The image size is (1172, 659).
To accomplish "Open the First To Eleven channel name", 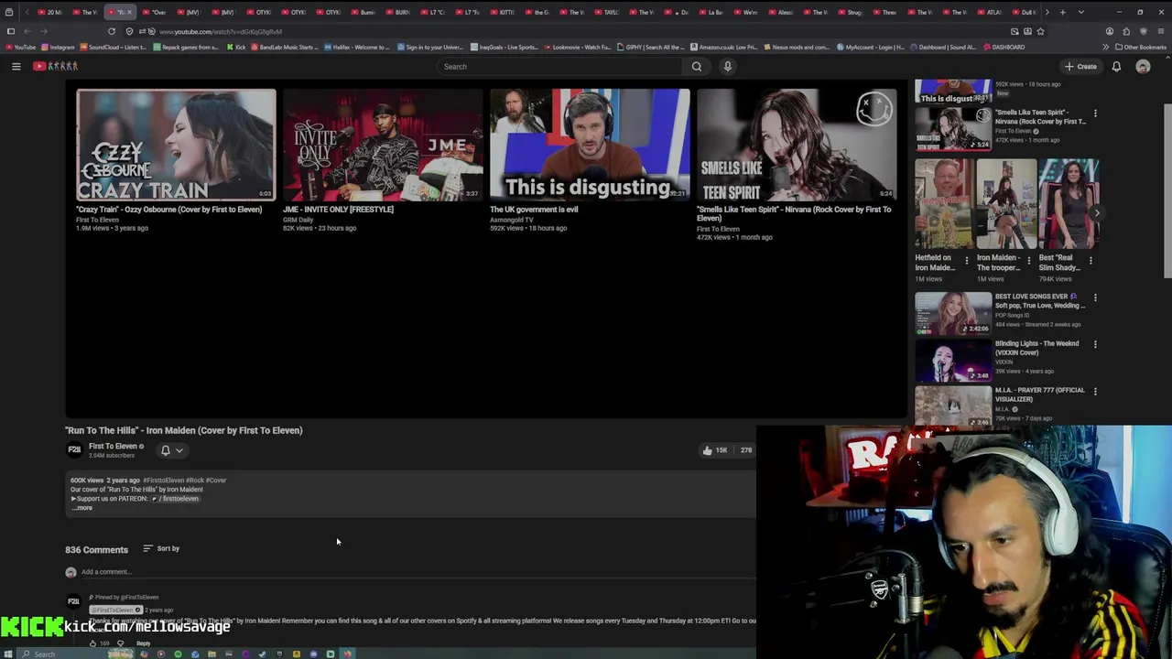I will pyautogui.click(x=113, y=446).
